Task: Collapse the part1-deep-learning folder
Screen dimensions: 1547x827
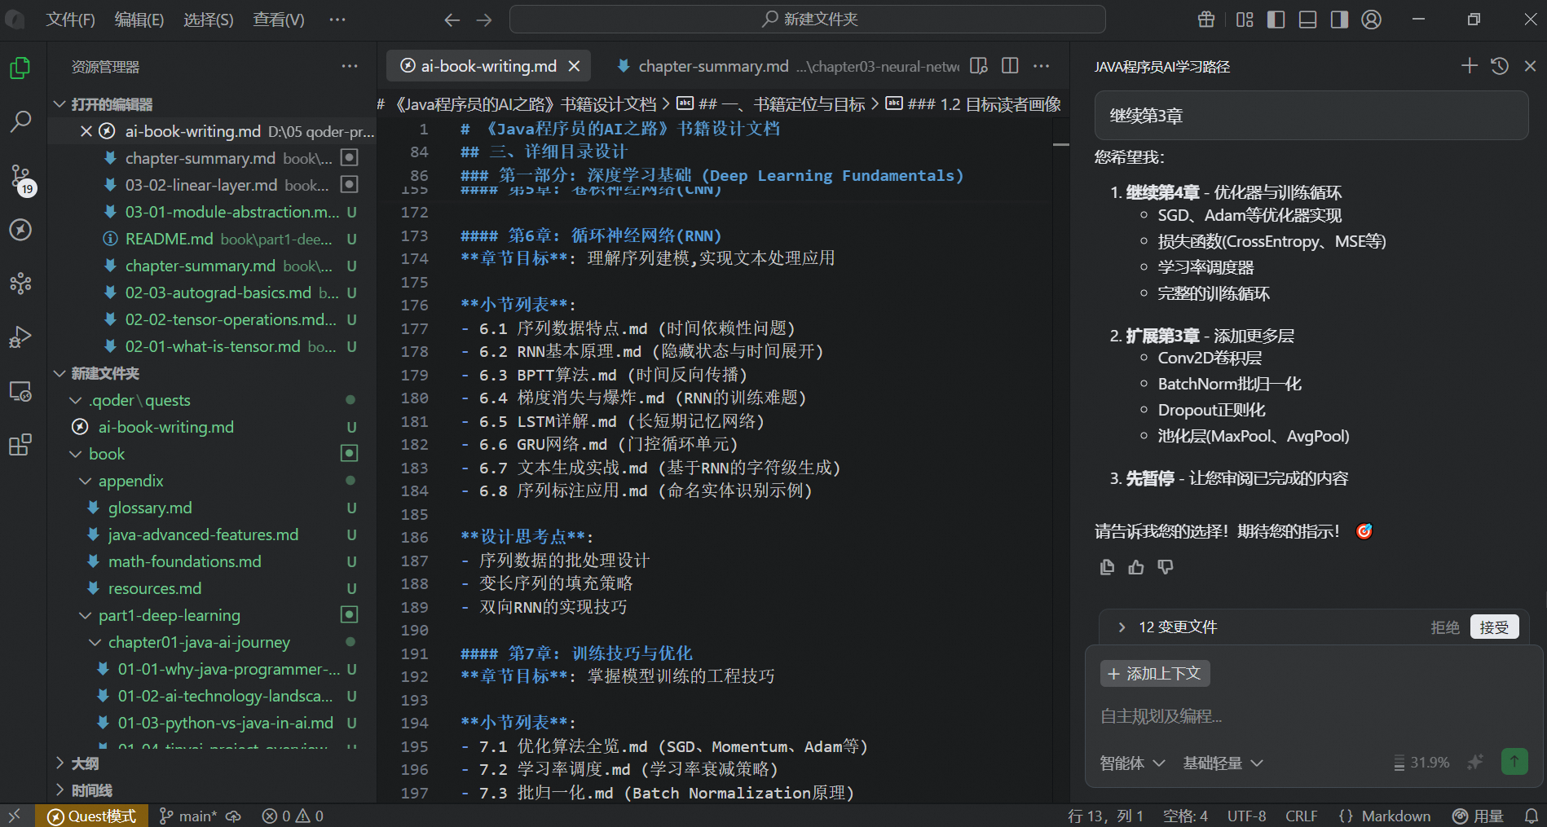Action: 86,615
